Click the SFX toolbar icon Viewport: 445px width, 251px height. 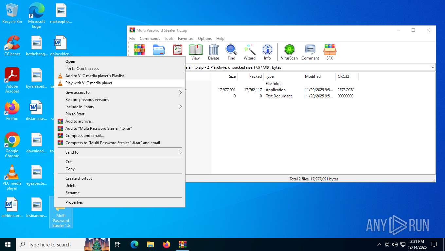329,52
